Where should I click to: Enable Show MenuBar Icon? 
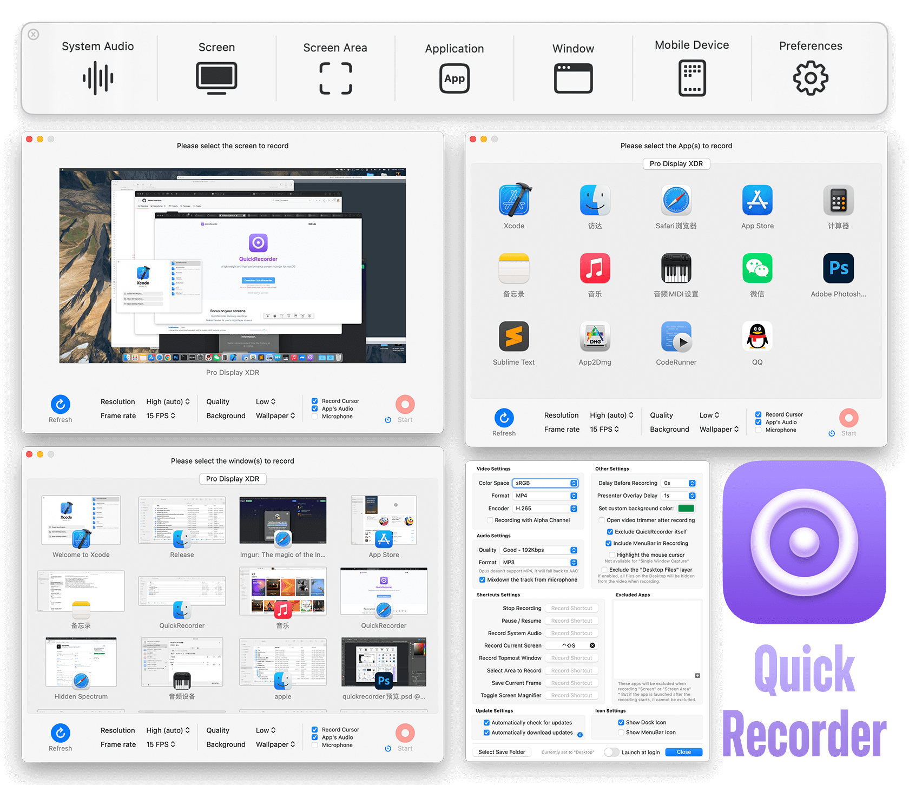click(621, 732)
